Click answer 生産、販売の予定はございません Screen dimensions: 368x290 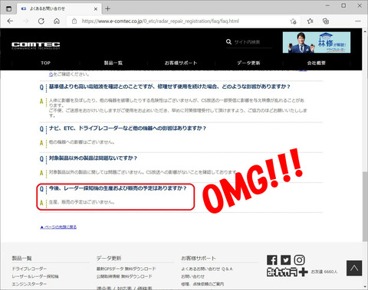pos(82,202)
